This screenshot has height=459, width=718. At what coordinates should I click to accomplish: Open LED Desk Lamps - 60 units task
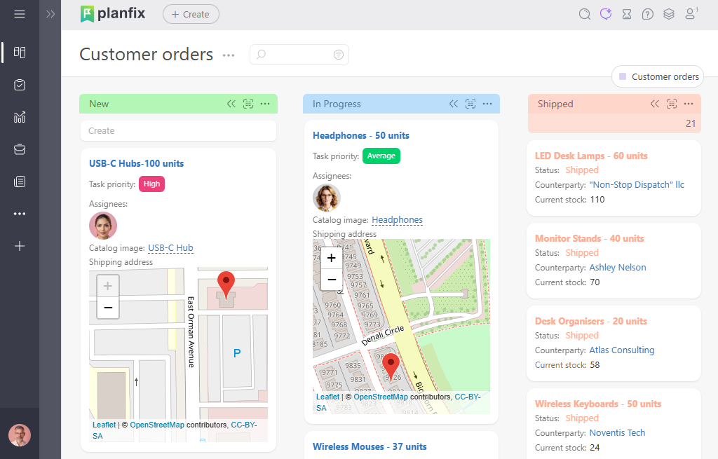point(591,156)
